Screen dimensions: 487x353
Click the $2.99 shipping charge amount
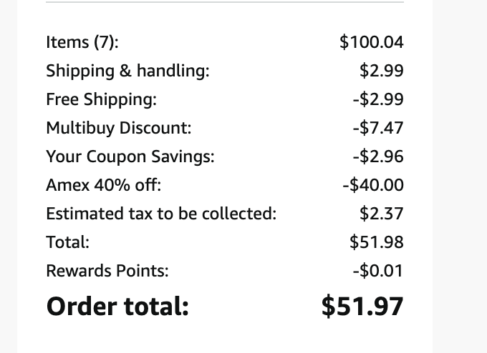click(x=382, y=71)
